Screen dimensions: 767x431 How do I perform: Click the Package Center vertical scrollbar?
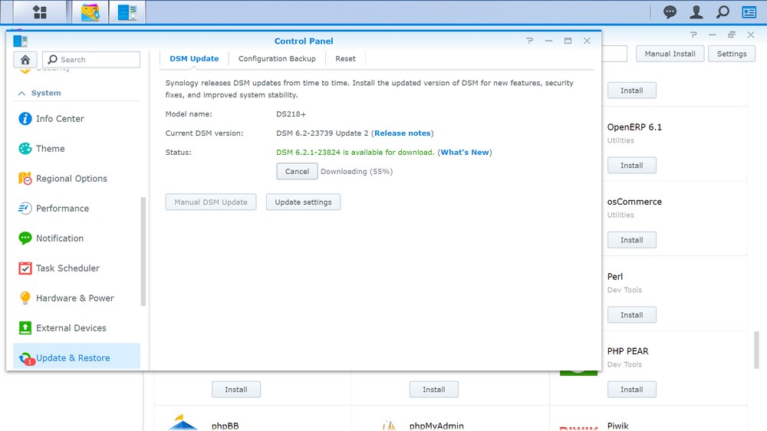[x=757, y=350]
